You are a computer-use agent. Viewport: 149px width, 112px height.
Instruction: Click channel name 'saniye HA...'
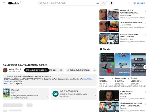[x=14, y=69]
